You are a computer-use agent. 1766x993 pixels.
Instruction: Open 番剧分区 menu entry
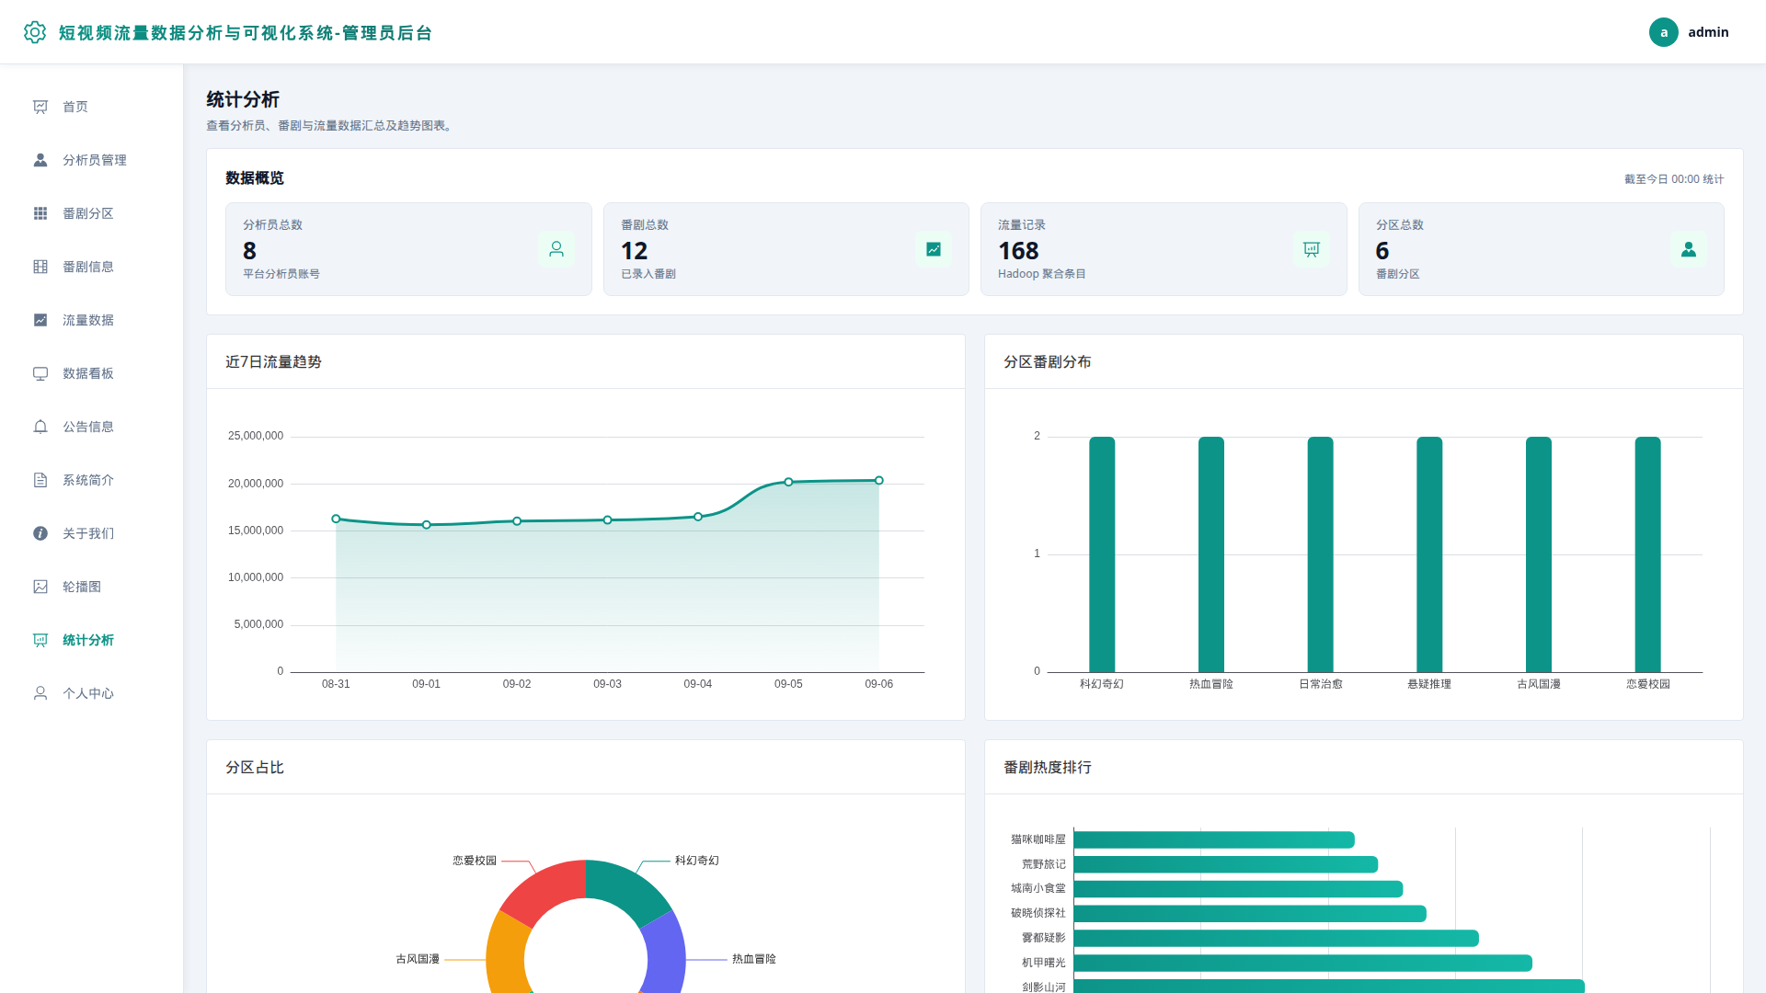click(x=92, y=213)
